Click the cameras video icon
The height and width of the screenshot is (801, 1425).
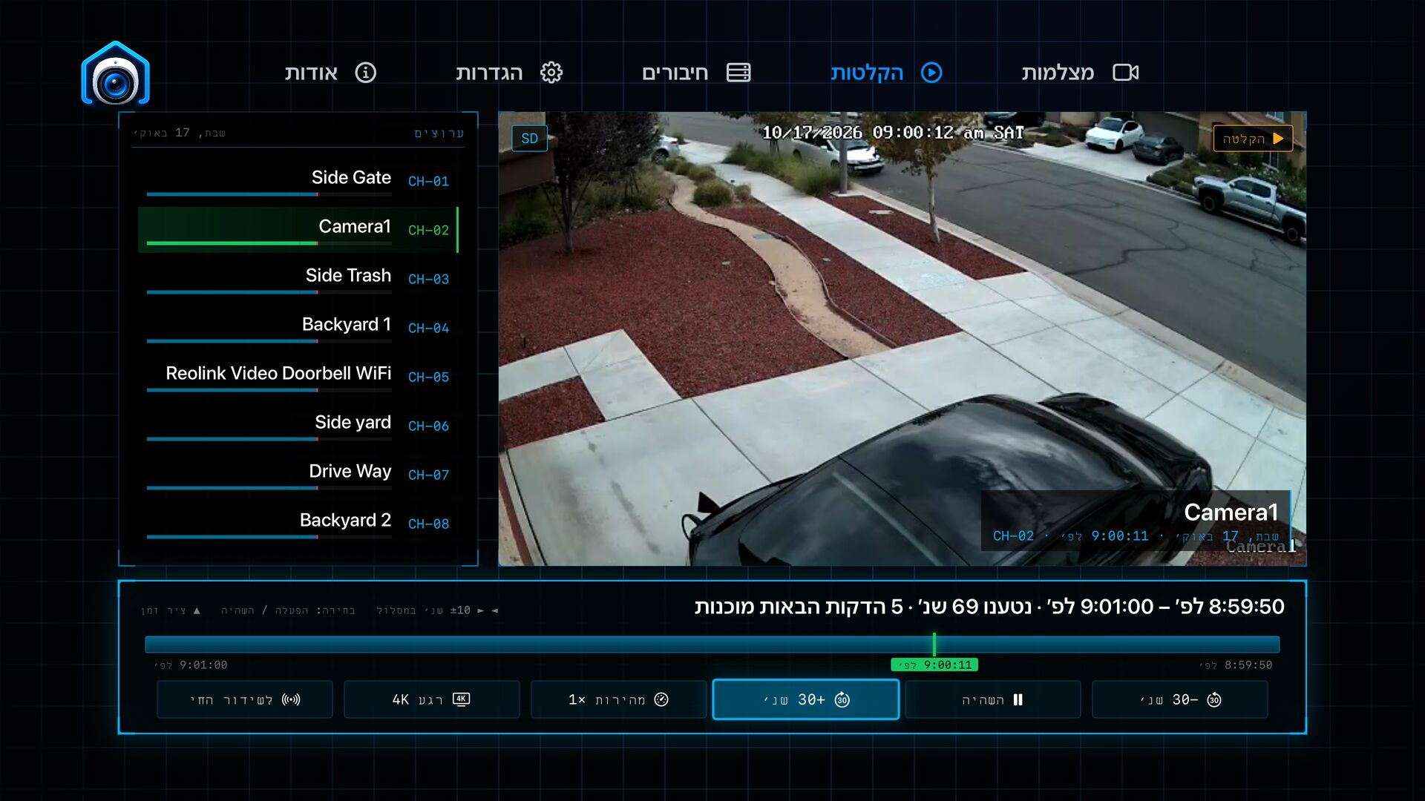click(x=1125, y=73)
